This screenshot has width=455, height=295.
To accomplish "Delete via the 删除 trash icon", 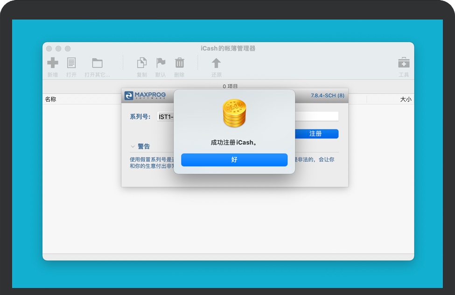I will pos(180,62).
